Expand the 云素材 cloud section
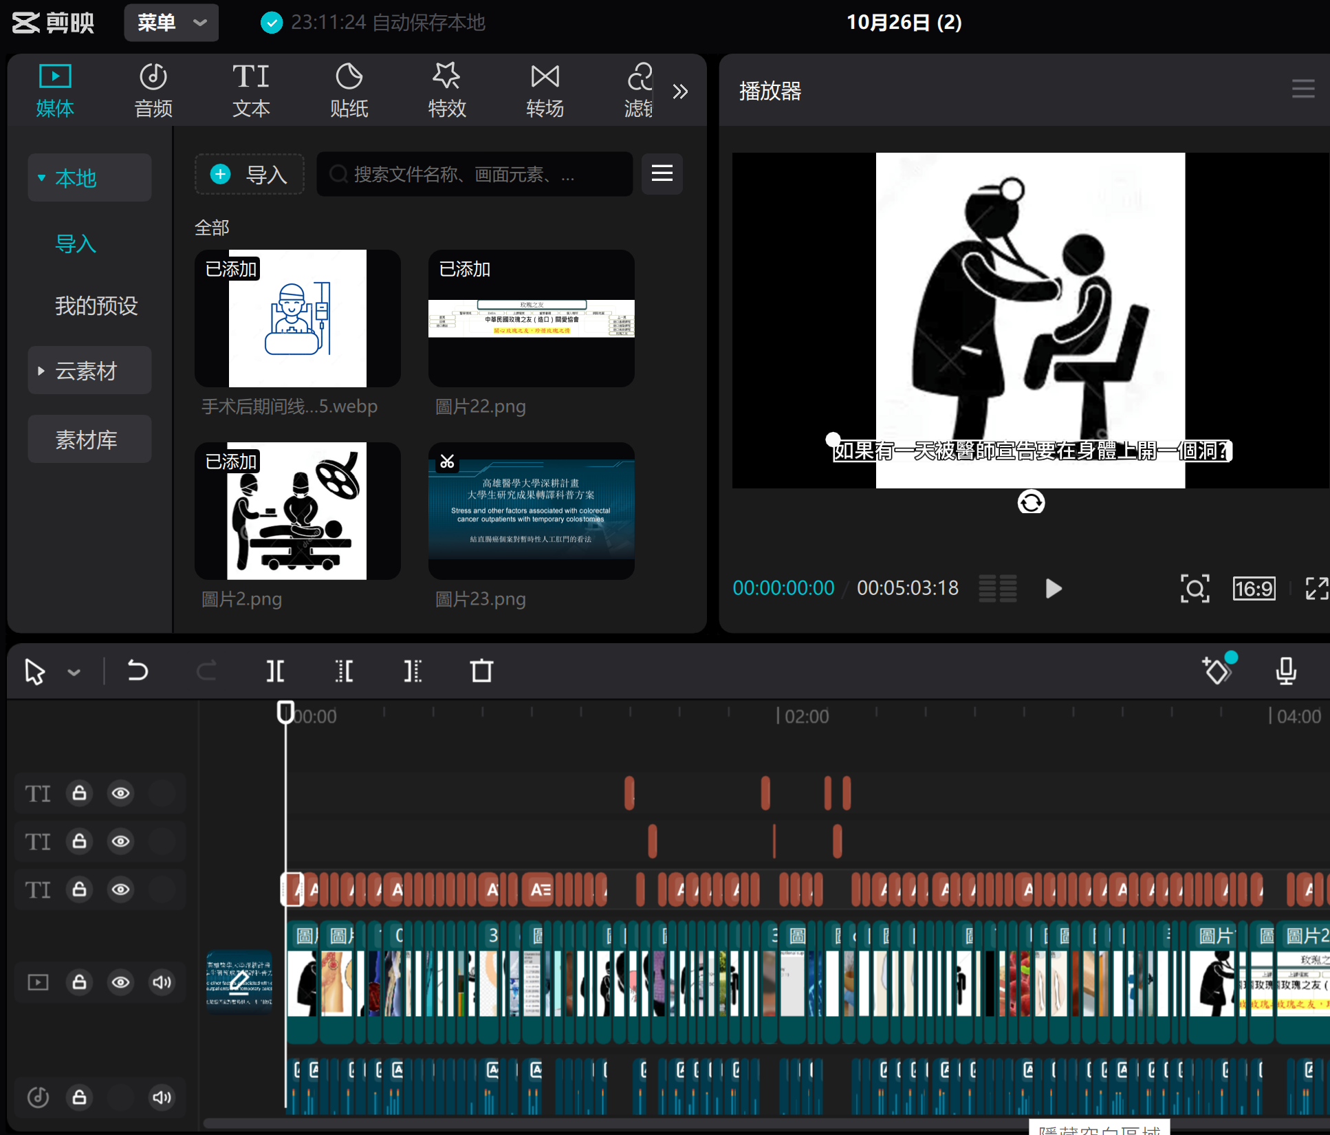The image size is (1330, 1135). (x=89, y=371)
